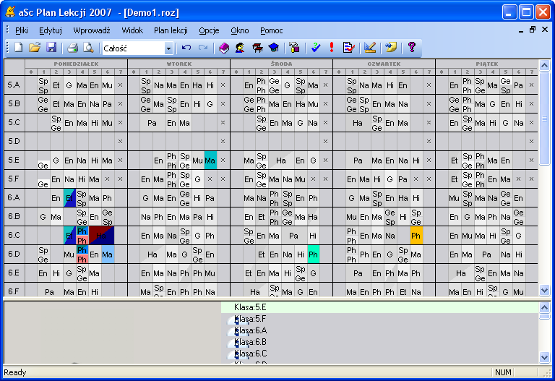Close the inner Demo1.roz document
This screenshot has height=381, width=555.
545,30
